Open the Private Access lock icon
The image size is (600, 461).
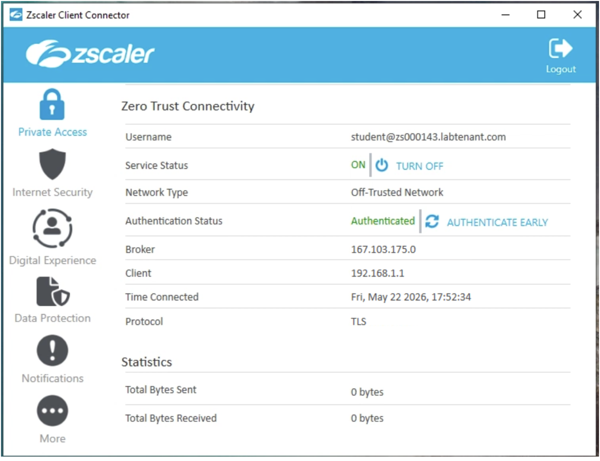tap(52, 105)
